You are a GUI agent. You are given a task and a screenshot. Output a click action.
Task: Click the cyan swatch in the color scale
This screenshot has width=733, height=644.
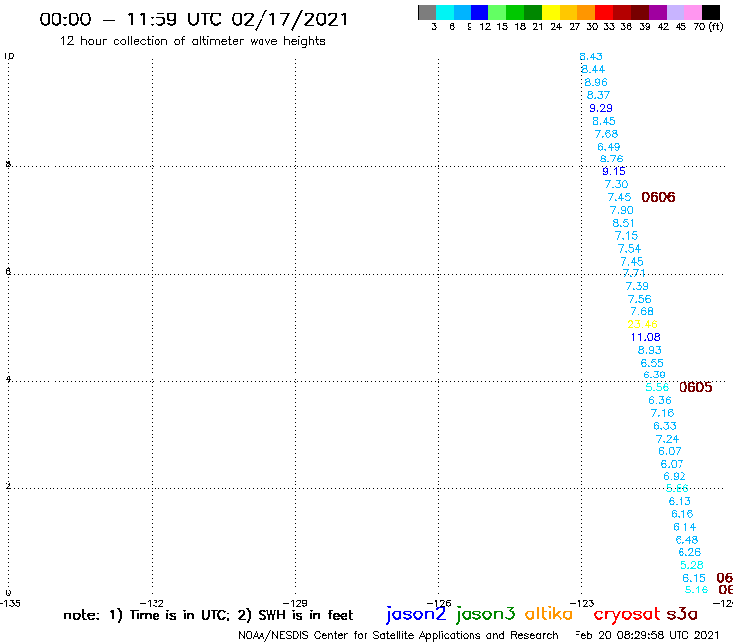pos(445,12)
